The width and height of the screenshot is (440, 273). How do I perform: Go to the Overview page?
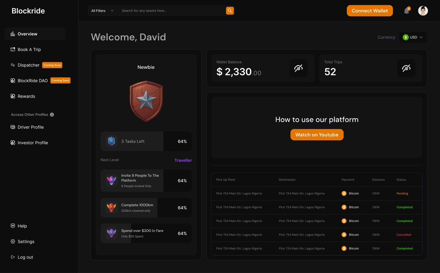pyautogui.click(x=35, y=34)
